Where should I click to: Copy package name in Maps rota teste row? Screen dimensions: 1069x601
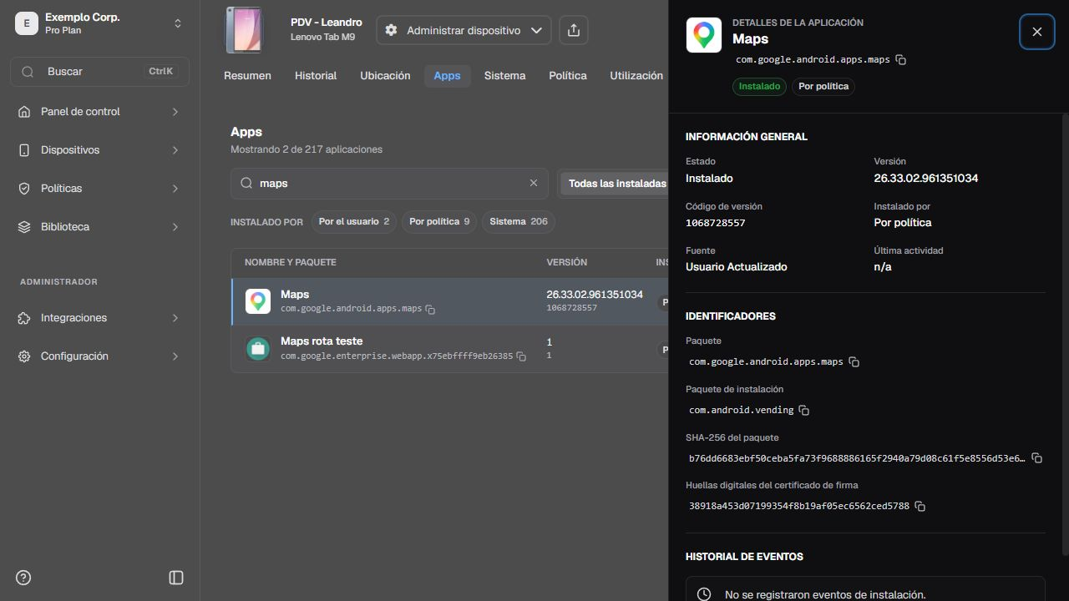pyautogui.click(x=521, y=356)
